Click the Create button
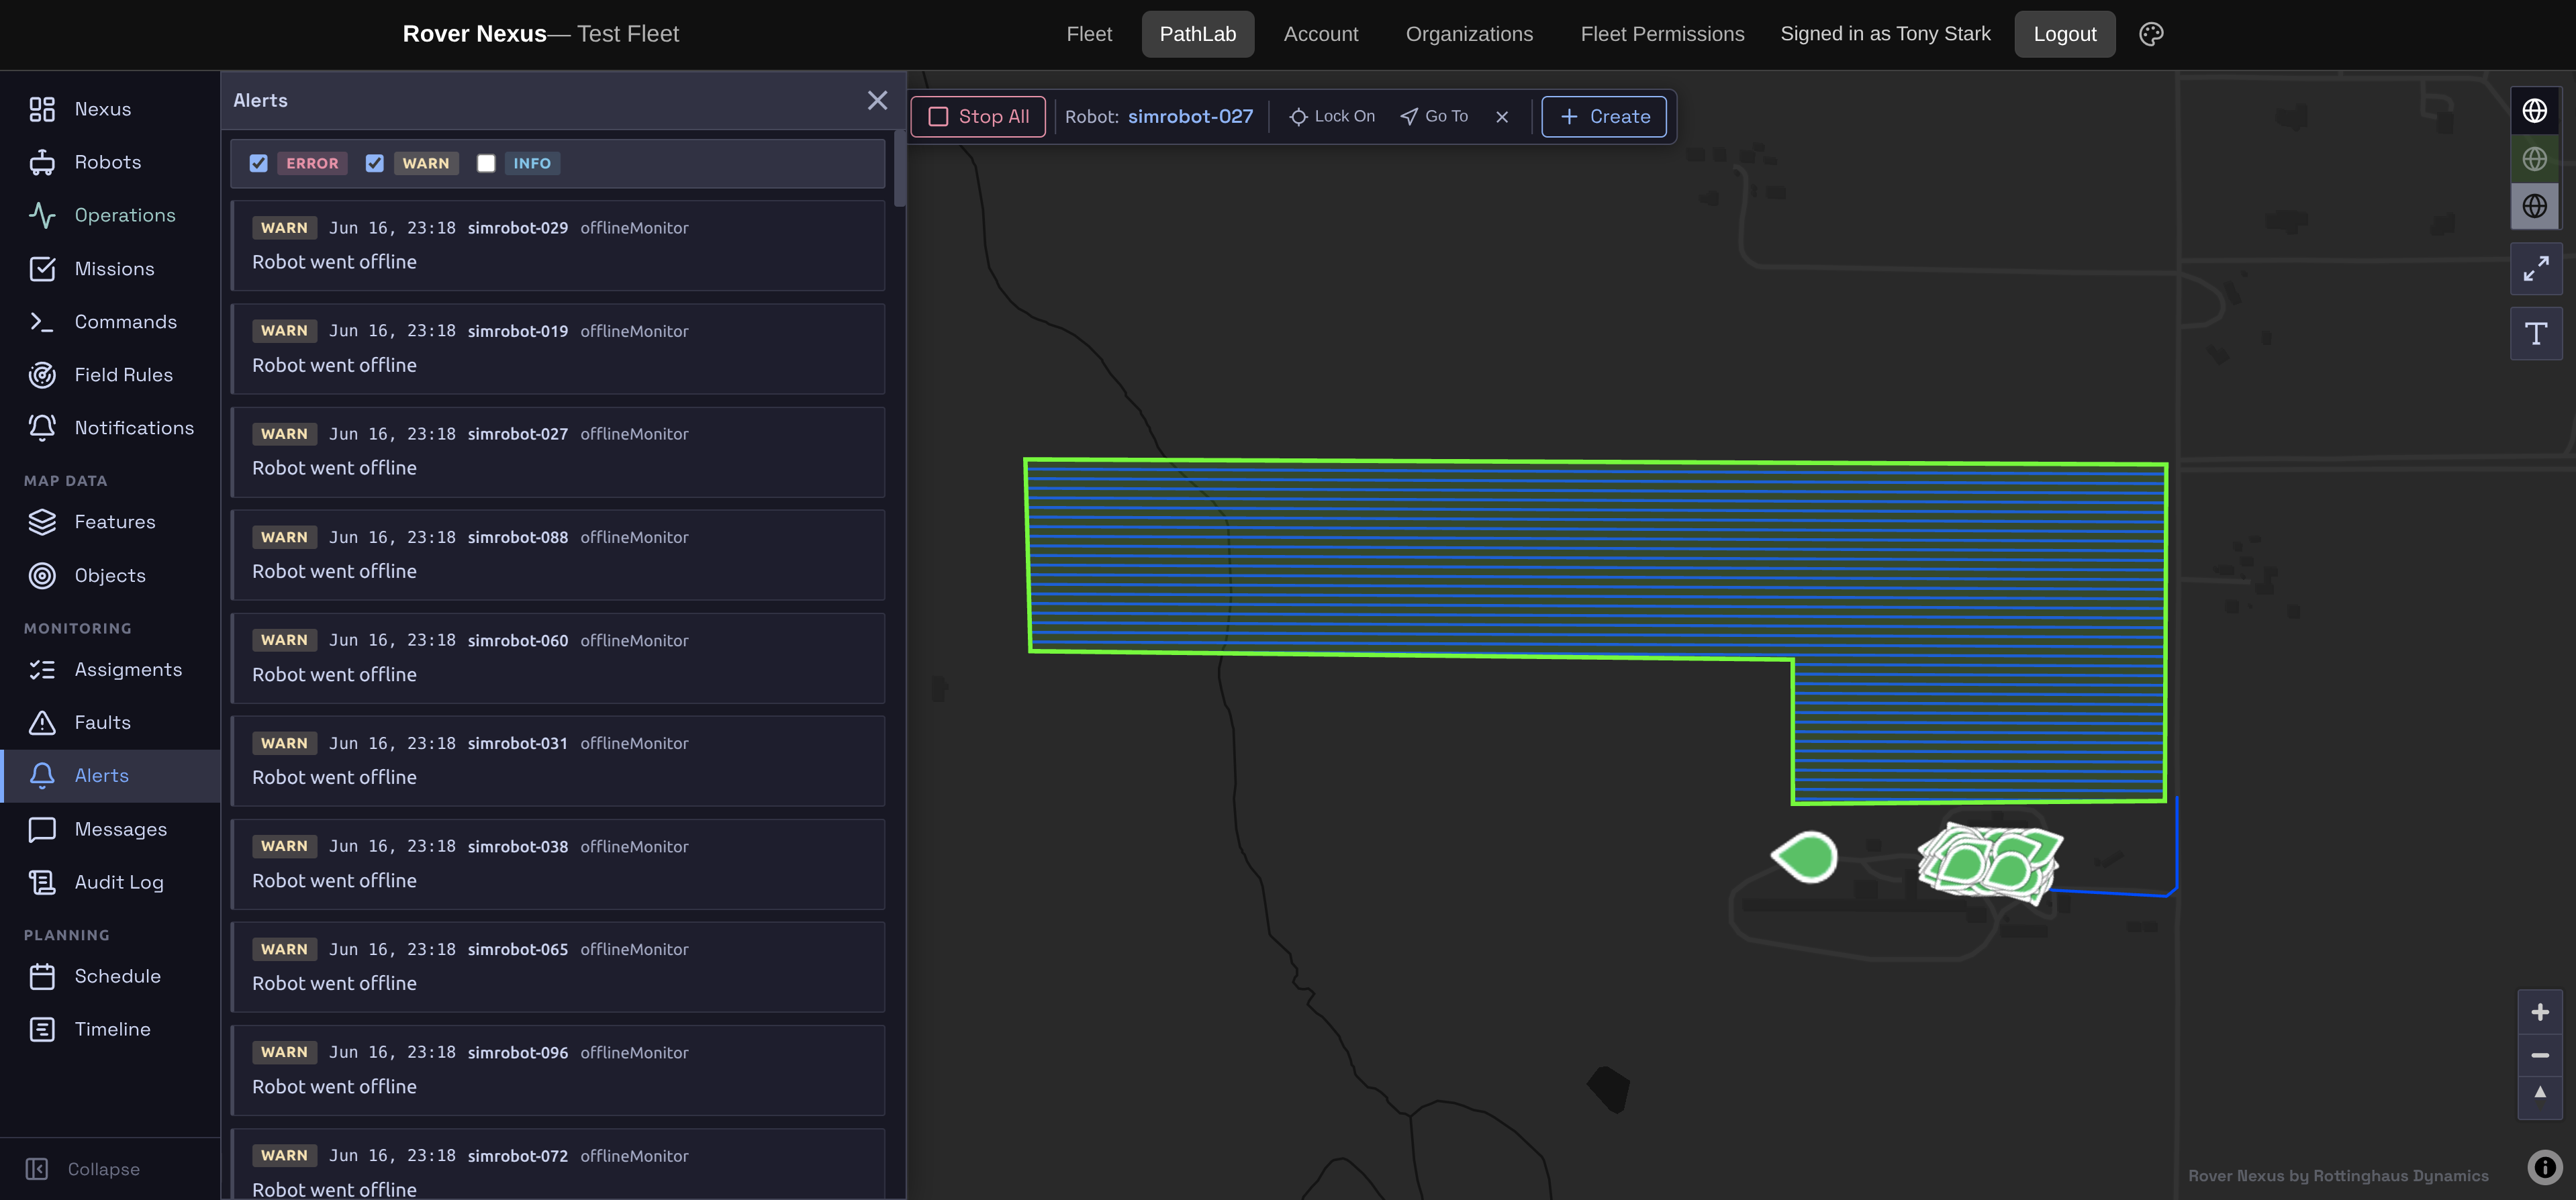Image resolution: width=2576 pixels, height=1200 pixels. [x=1604, y=117]
